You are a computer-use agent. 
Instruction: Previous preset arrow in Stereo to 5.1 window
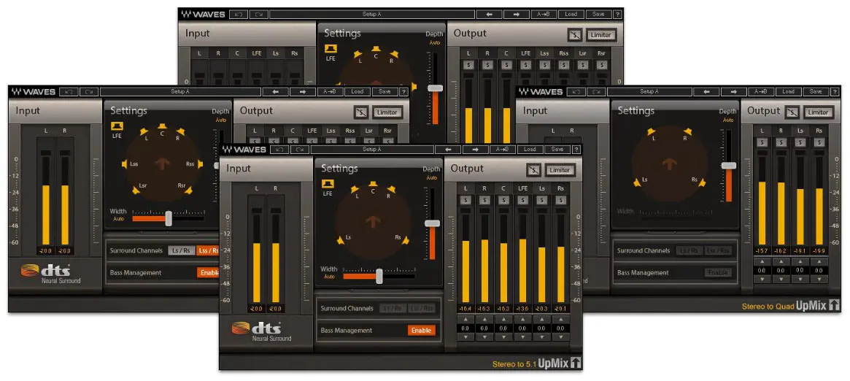point(448,149)
